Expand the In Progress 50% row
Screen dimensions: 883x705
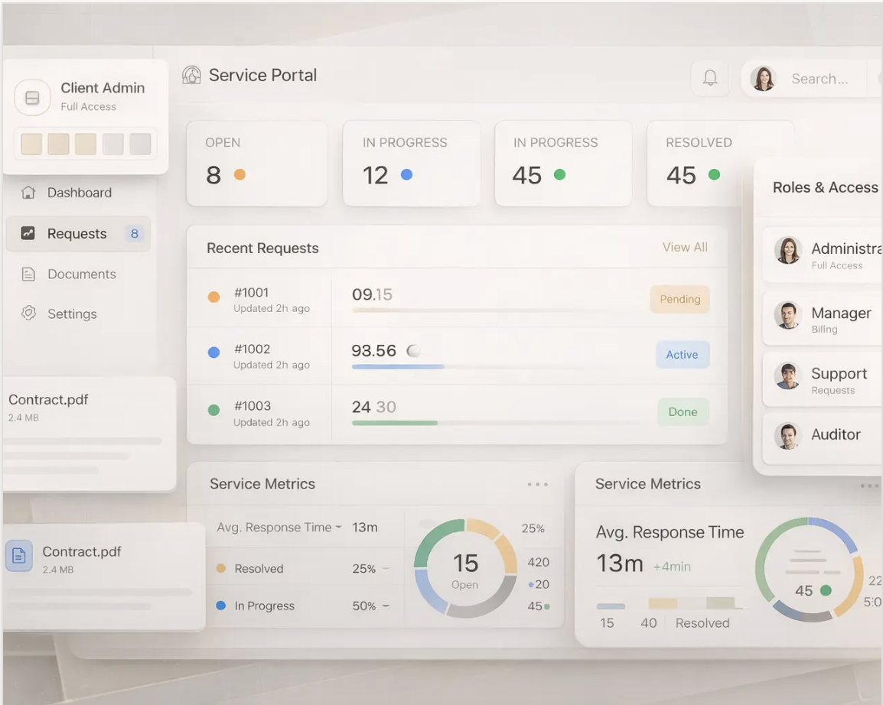click(386, 606)
